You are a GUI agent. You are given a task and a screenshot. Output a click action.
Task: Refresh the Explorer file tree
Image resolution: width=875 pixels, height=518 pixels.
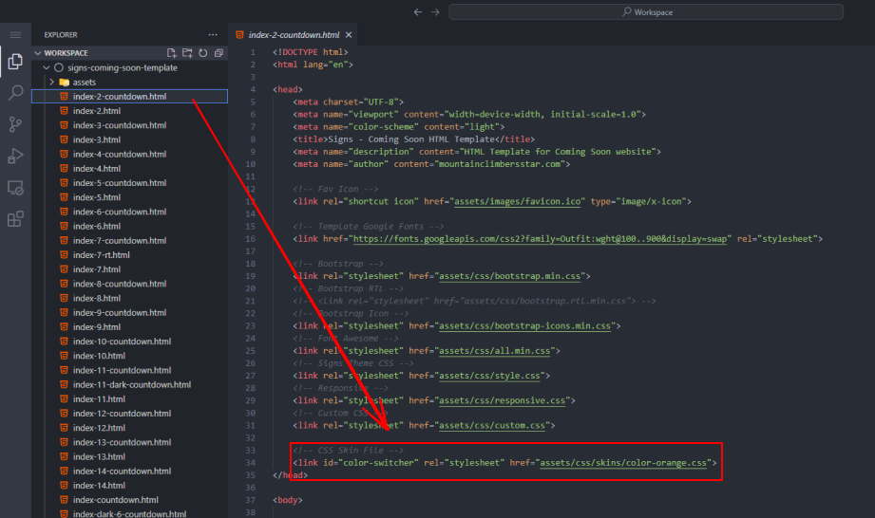coord(202,53)
